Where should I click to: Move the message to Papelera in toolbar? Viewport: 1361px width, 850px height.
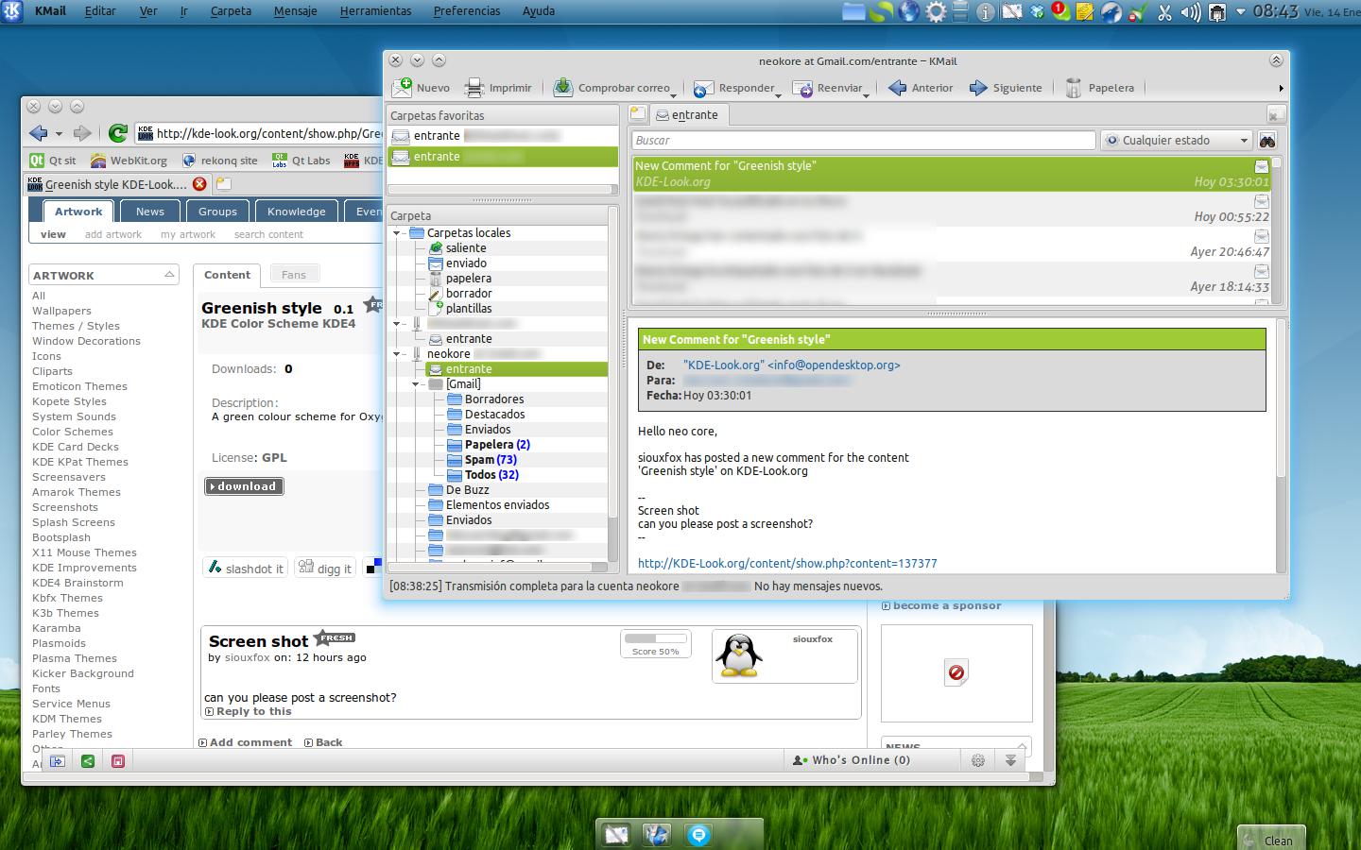[1099, 88]
